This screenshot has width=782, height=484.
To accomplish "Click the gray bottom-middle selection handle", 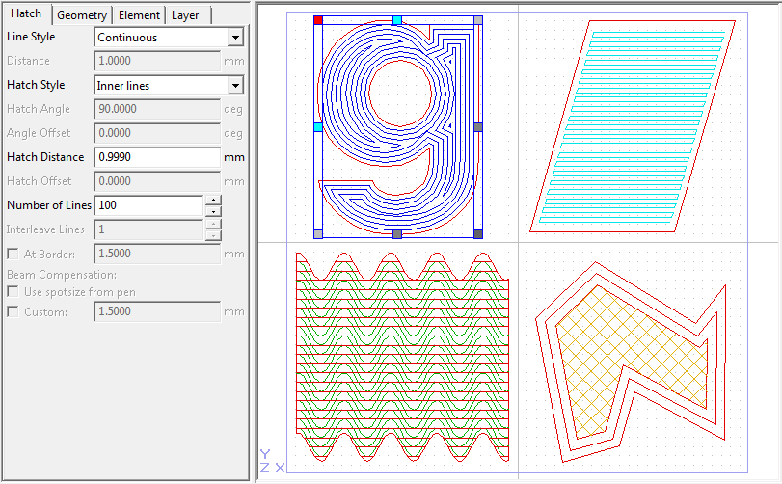I will pyautogui.click(x=397, y=233).
